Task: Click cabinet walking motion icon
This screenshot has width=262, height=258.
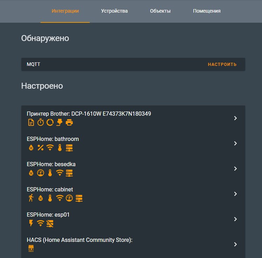Action: click(x=31, y=198)
